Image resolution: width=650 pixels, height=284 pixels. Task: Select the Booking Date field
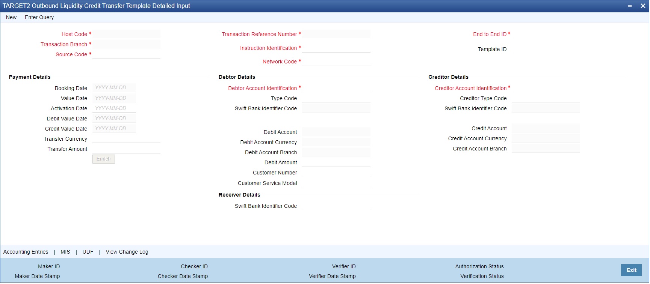tap(114, 88)
